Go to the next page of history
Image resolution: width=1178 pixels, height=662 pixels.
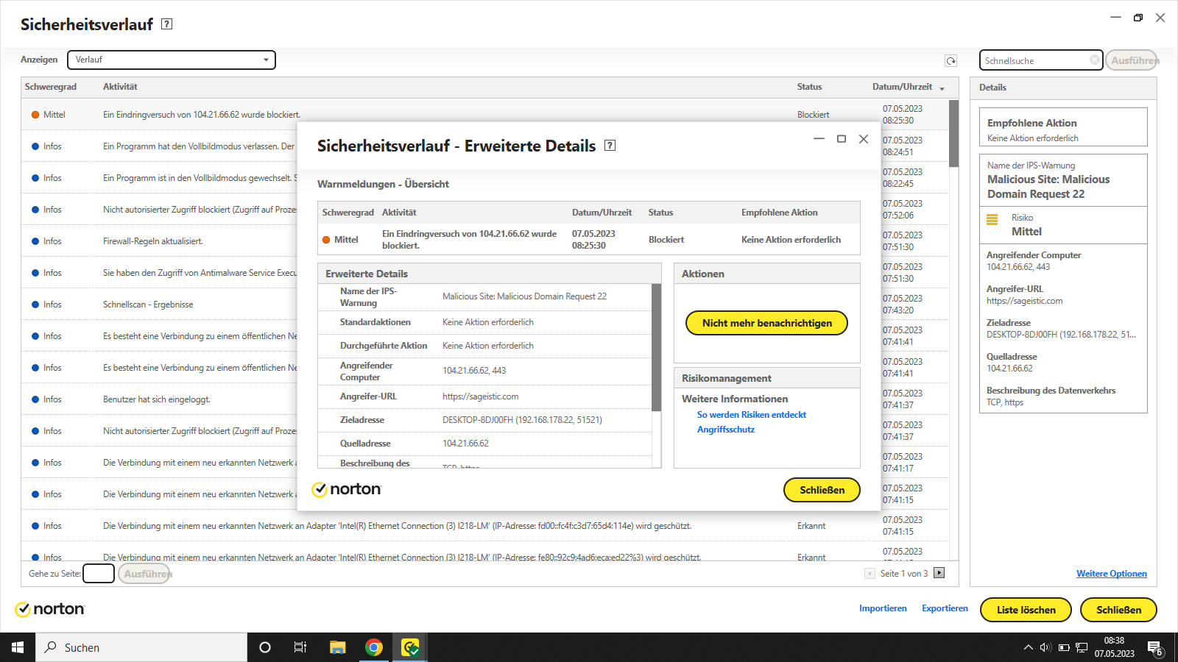pos(939,573)
